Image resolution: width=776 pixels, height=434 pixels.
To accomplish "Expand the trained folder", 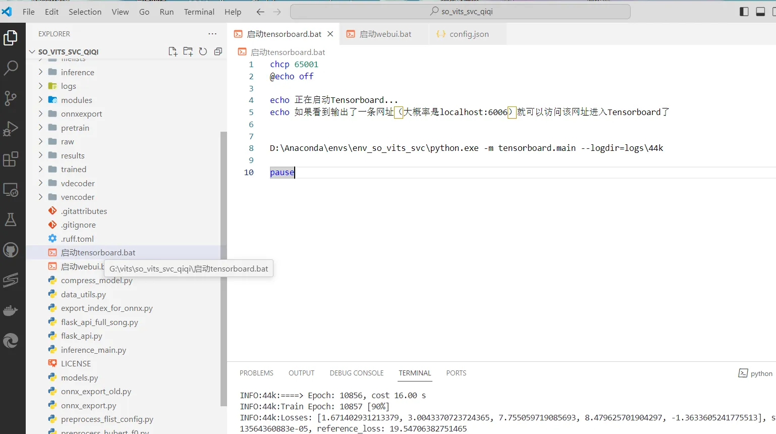I will [40, 169].
